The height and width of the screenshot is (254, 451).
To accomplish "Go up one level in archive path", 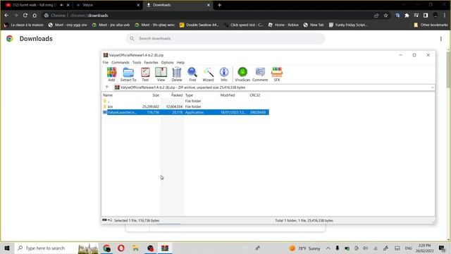I will tap(106, 87).
